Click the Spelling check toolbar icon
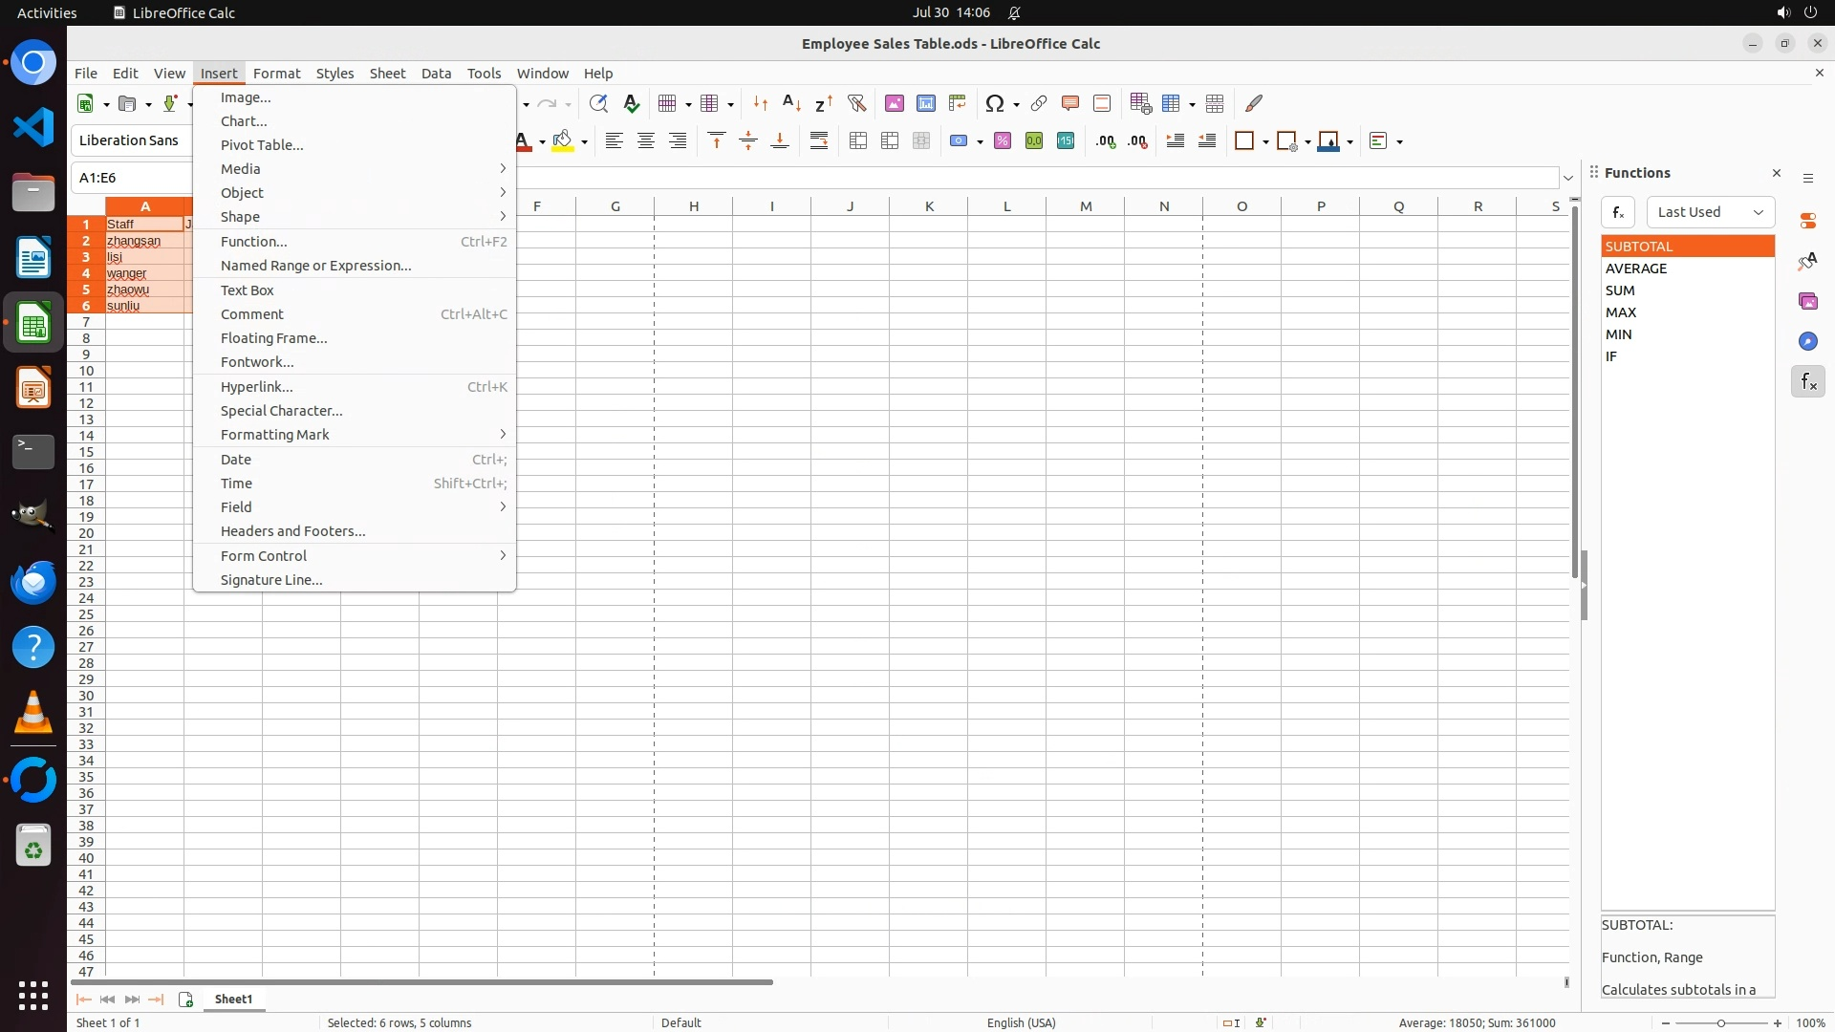The image size is (1835, 1032). 631,103
